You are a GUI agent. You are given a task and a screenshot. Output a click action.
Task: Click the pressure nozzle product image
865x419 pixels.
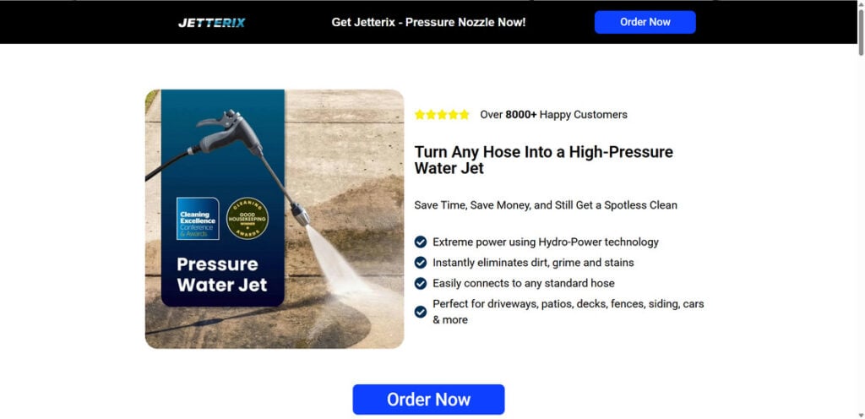(275, 219)
